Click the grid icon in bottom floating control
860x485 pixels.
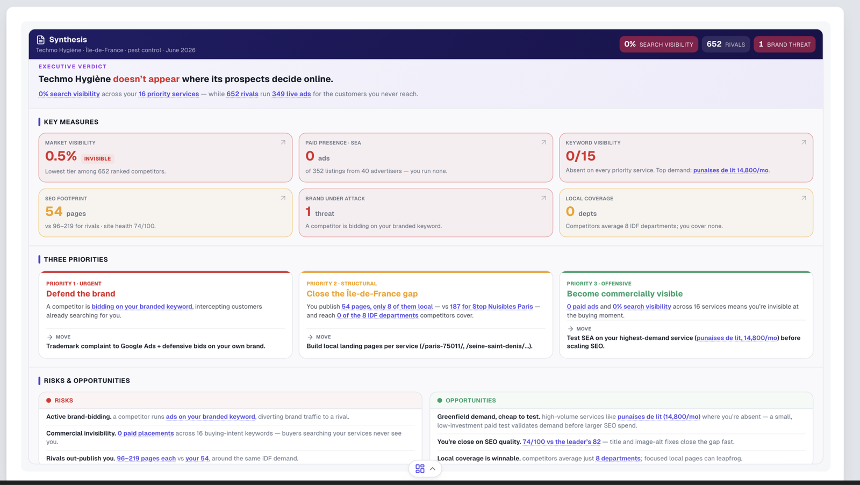[420, 469]
